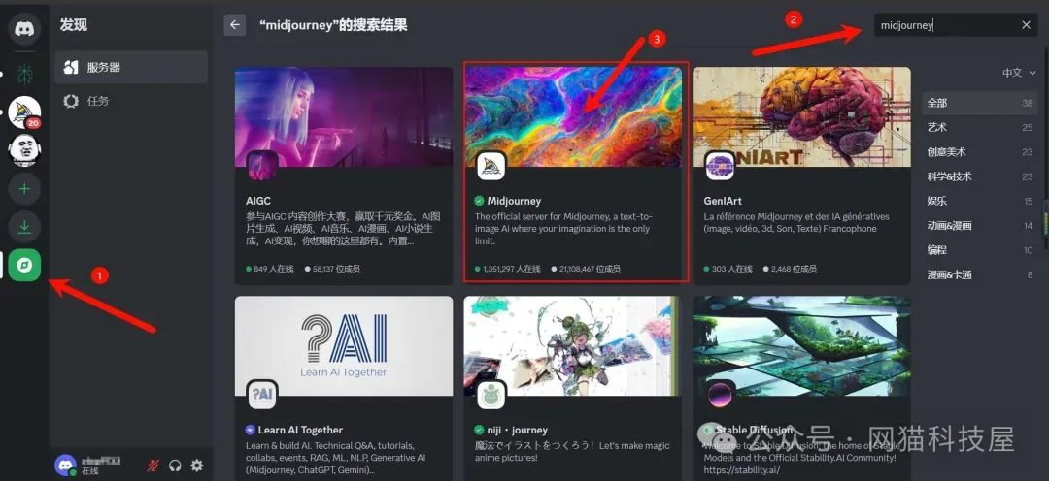Toggle headphone deafen in user panel
The image size is (1049, 481).
[x=176, y=465]
